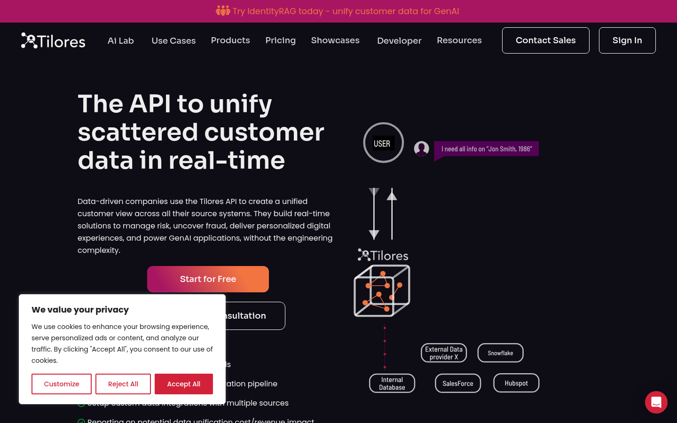Click Customize in the cookie dialog
The width and height of the screenshot is (677, 423).
[62, 384]
